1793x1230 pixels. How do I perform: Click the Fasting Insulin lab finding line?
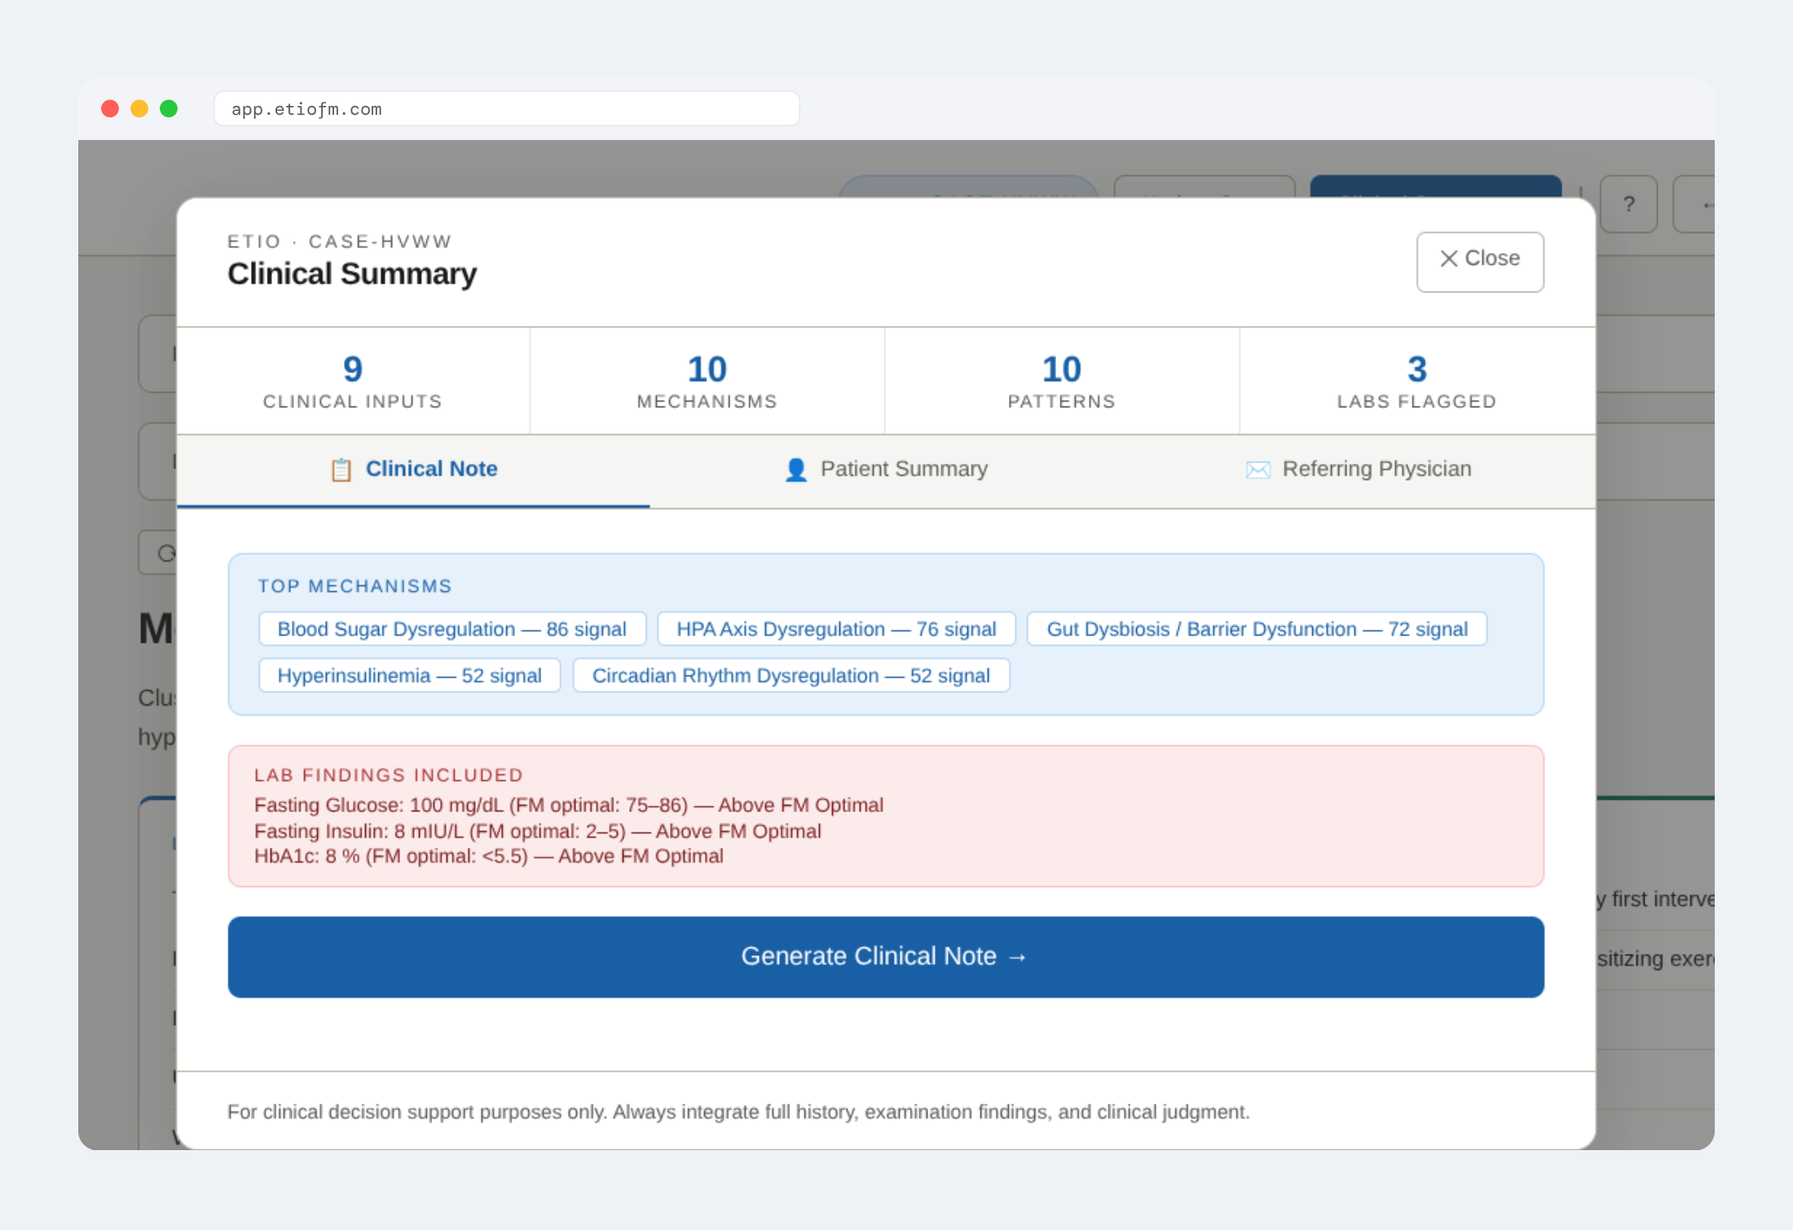538,831
